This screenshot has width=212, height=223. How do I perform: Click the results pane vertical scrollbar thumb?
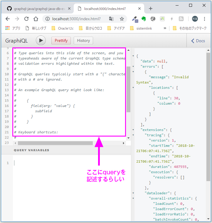(208, 117)
